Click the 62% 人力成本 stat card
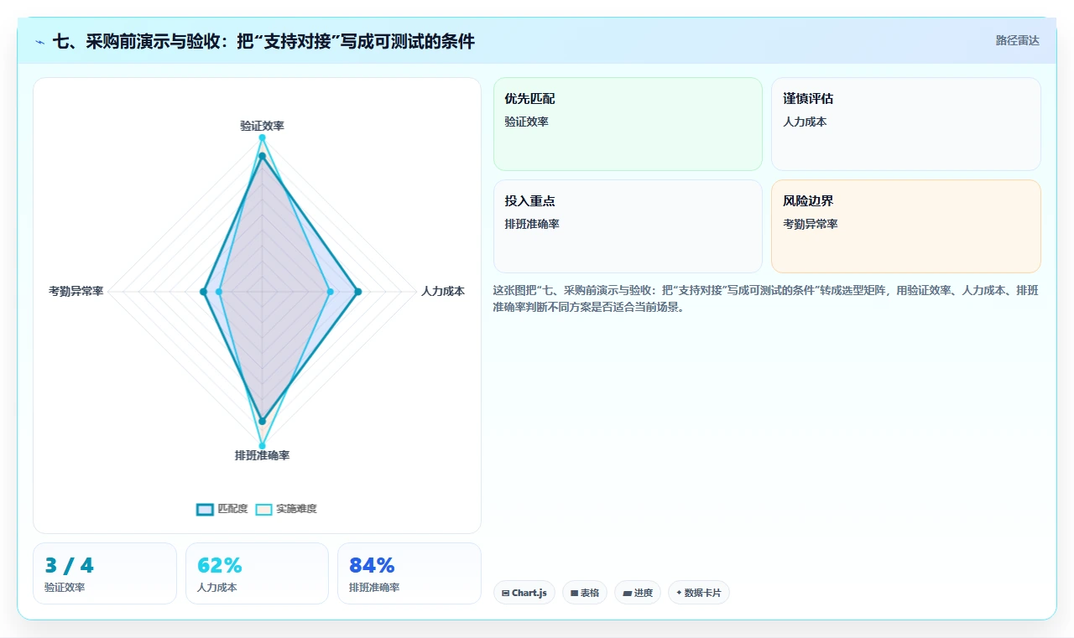The width and height of the screenshot is (1074, 638). tap(257, 573)
